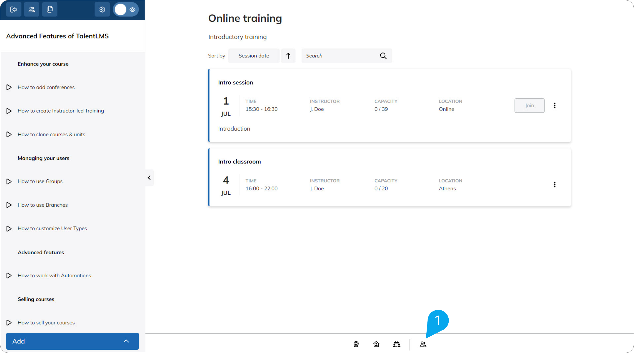
Task: Open course settings via the gear icon
Action: [102, 9]
